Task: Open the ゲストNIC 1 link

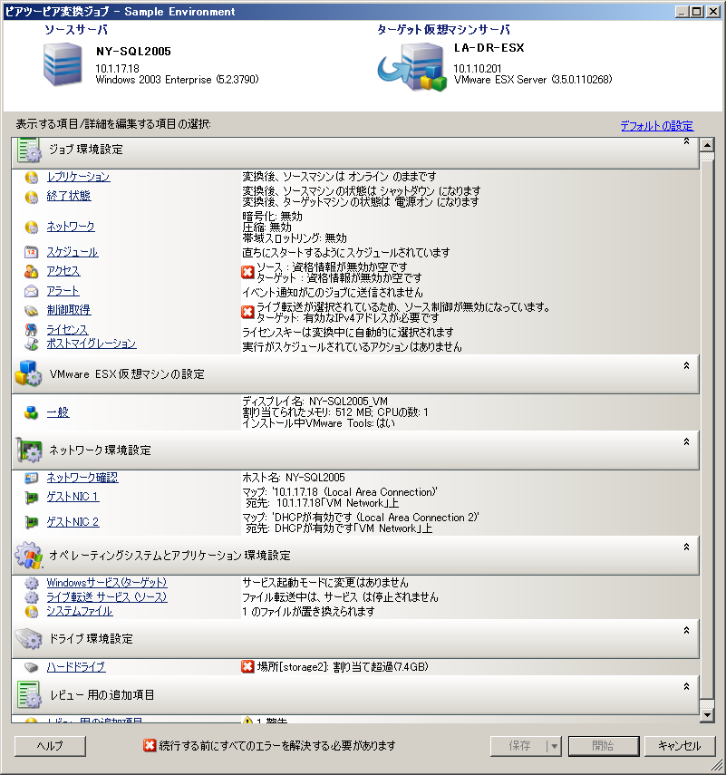Action: tap(73, 497)
